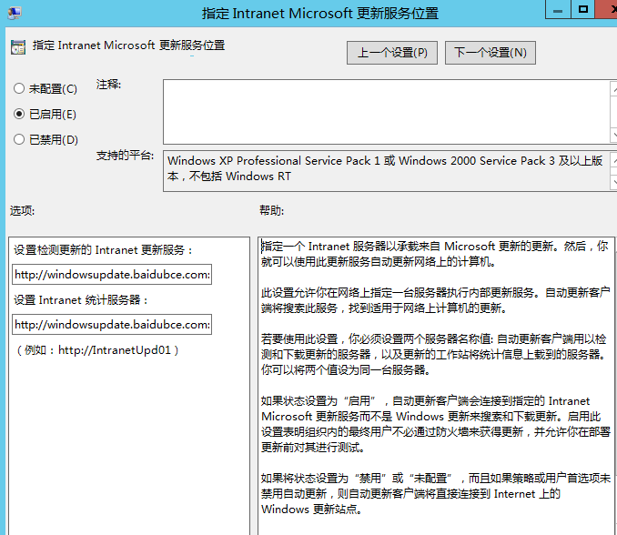Viewport: 617px width, 535px height.
Task: Click help paragraph starting 指定一个 Intranet 服务器
Action: click(435, 254)
